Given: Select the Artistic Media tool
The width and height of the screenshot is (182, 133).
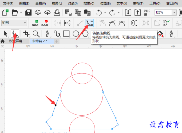Looking at the screenshot, I should [57, 34].
